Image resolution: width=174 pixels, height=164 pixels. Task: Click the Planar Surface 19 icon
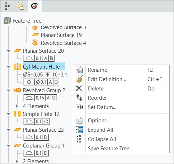click(x=35, y=35)
